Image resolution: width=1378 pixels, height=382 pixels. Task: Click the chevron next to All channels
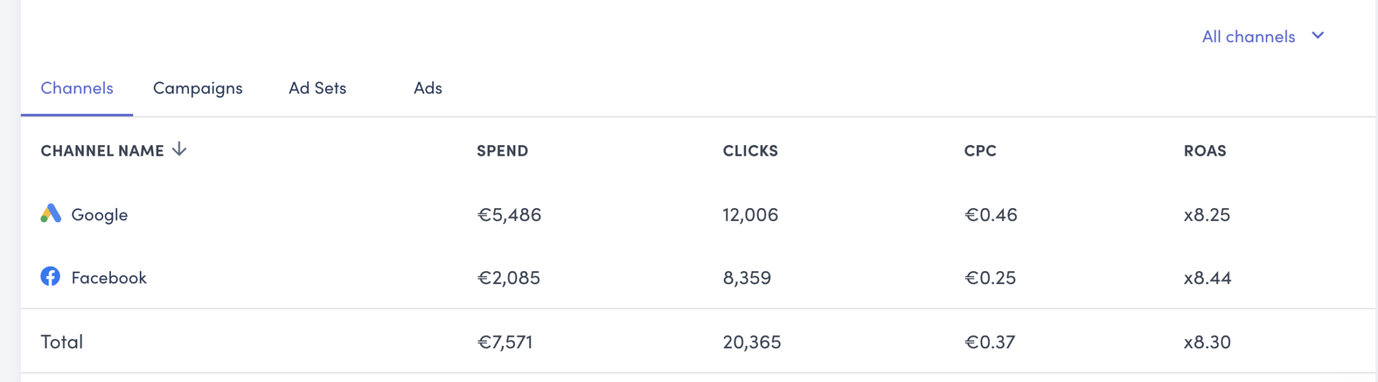click(1318, 36)
